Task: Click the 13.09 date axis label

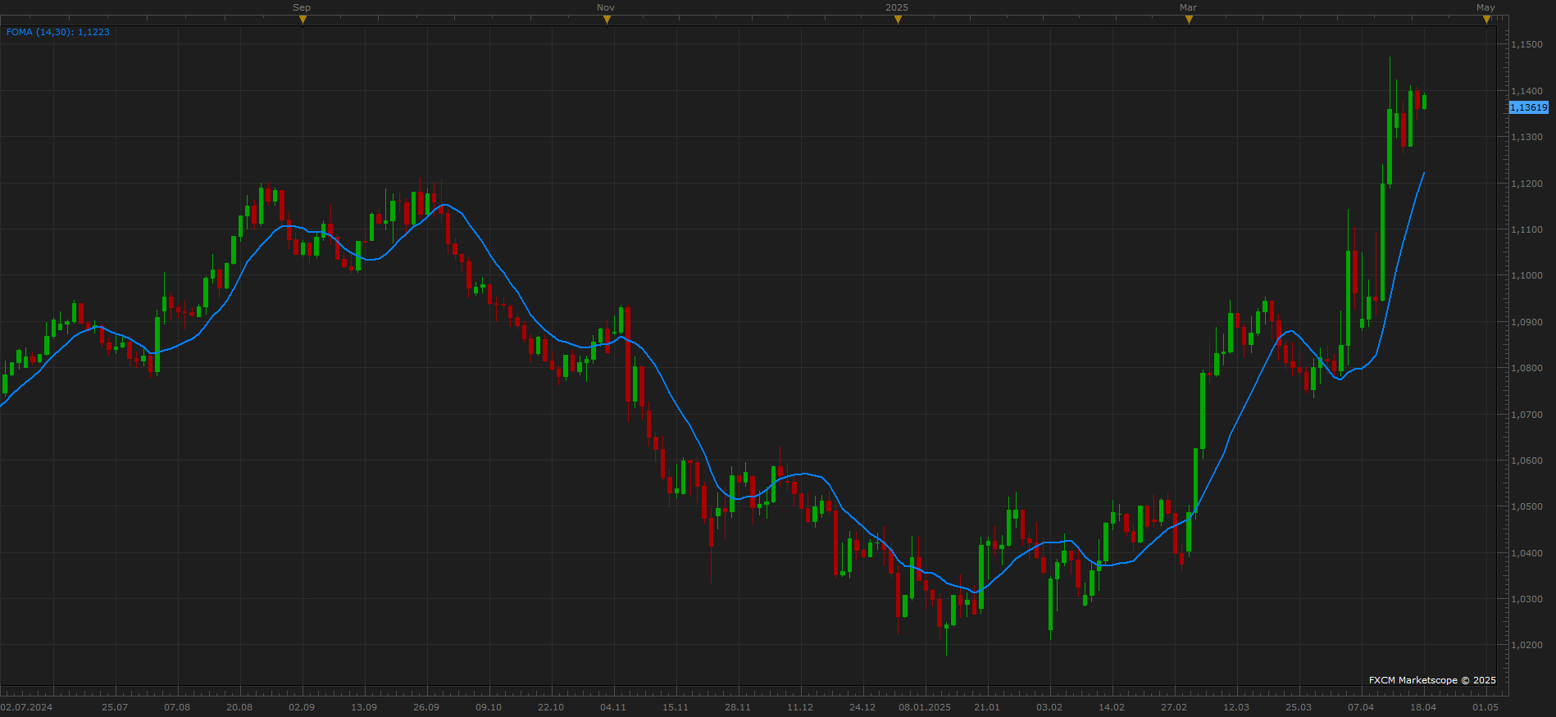Action: click(364, 707)
